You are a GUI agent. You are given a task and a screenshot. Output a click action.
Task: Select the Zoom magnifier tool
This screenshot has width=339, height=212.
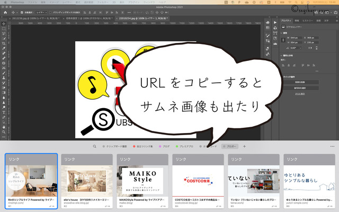click(4, 132)
